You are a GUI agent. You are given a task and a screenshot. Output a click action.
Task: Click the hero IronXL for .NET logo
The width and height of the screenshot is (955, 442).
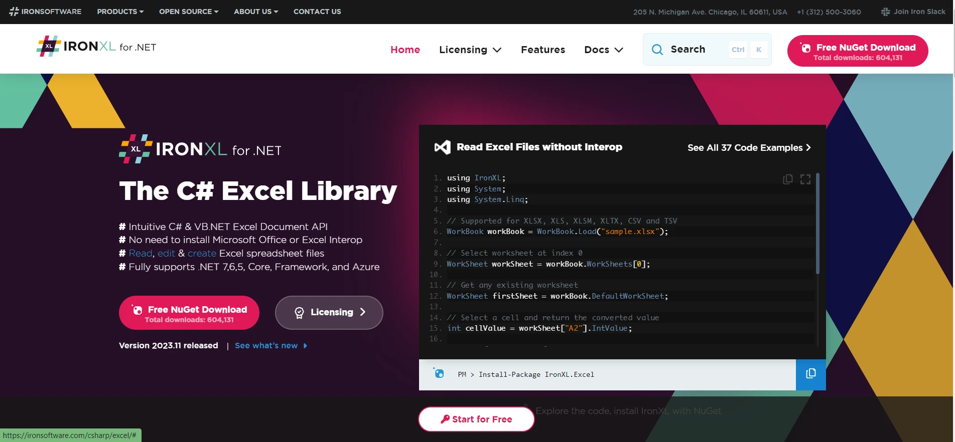click(x=200, y=149)
